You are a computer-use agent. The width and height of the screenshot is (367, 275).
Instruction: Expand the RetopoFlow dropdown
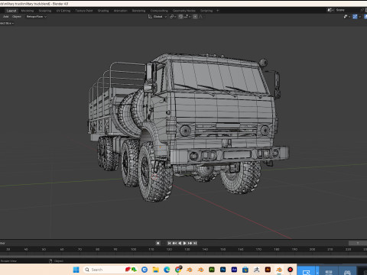[x=37, y=17]
